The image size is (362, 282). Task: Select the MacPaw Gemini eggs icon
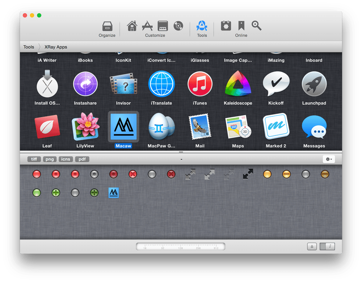(161, 127)
